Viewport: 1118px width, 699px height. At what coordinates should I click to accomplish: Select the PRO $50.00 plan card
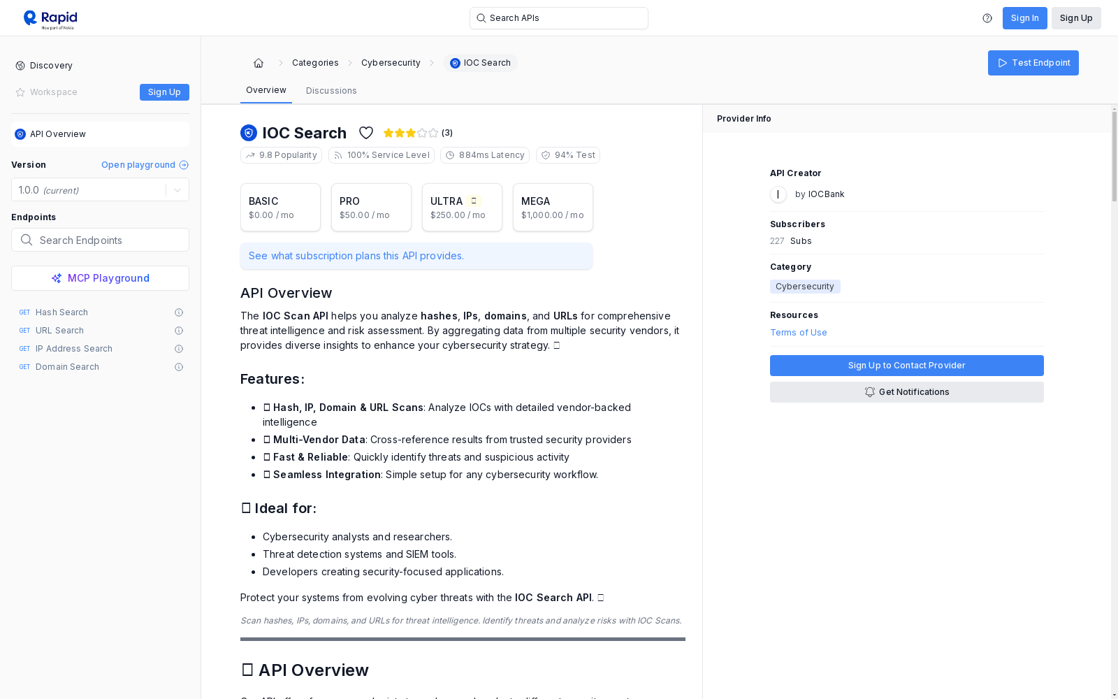(371, 208)
